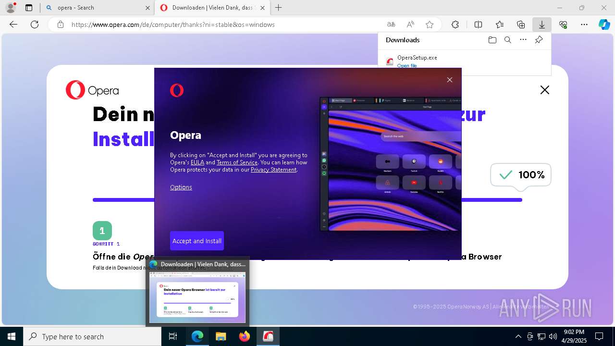The height and width of the screenshot is (346, 615).
Task: View site information lock icon
Action: [61, 25]
